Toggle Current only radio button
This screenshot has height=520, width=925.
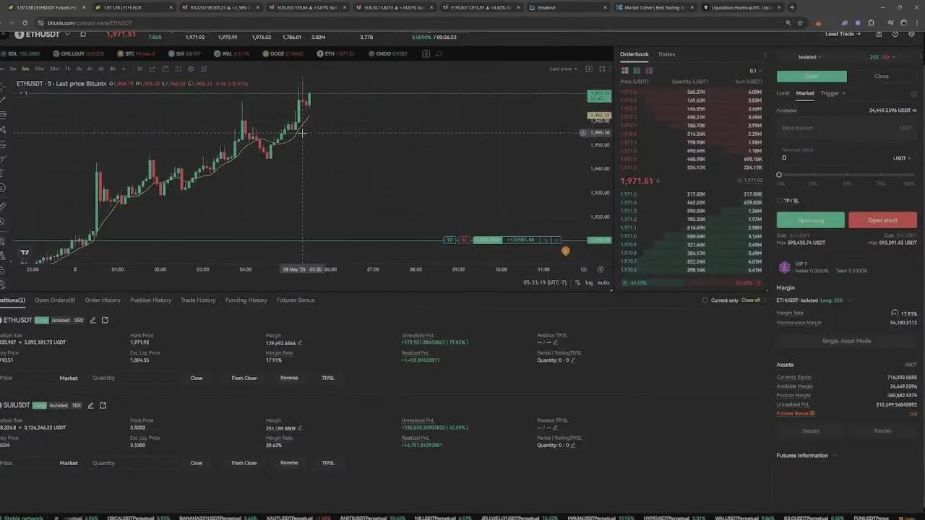click(705, 300)
